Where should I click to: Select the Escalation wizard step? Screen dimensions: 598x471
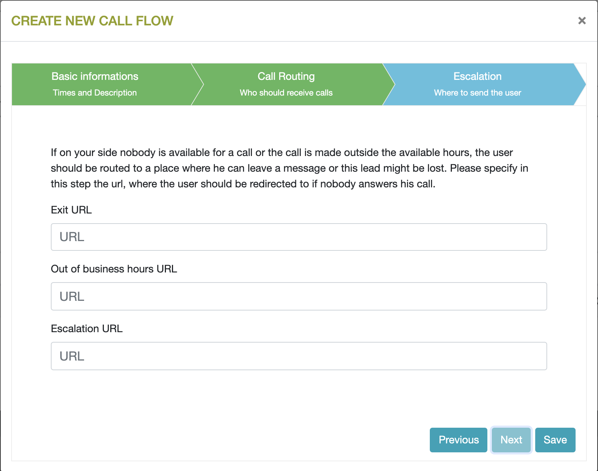(x=477, y=77)
